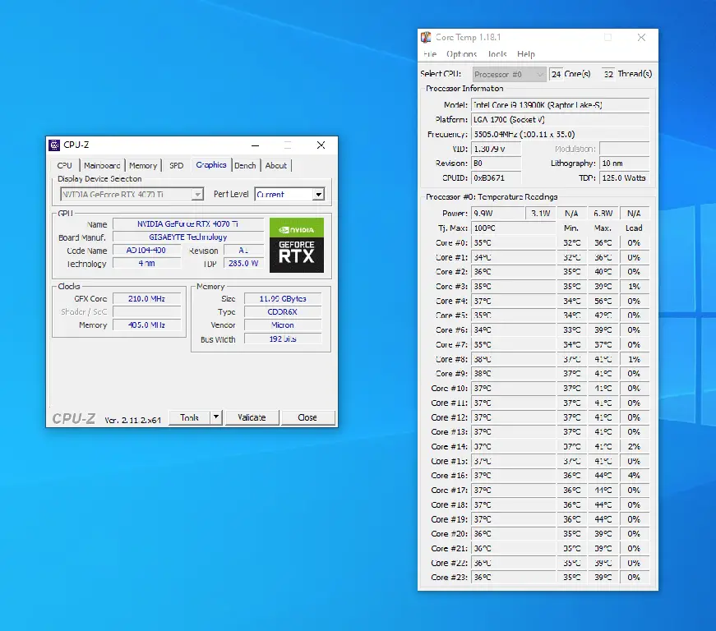Image resolution: width=716 pixels, height=631 pixels.
Task: Click the Frequency 5505.04MHz field
Action: tap(560, 134)
